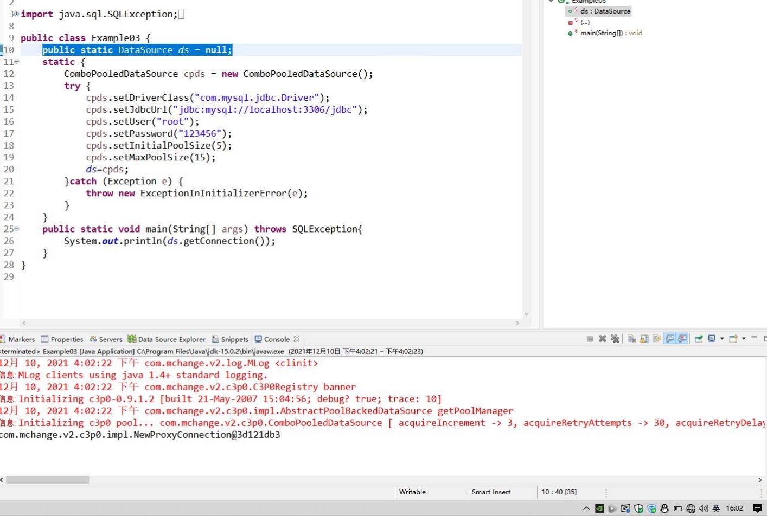The image size is (767, 516).
Task: Click the grey play-arrow tray icon
Action: coord(612,508)
